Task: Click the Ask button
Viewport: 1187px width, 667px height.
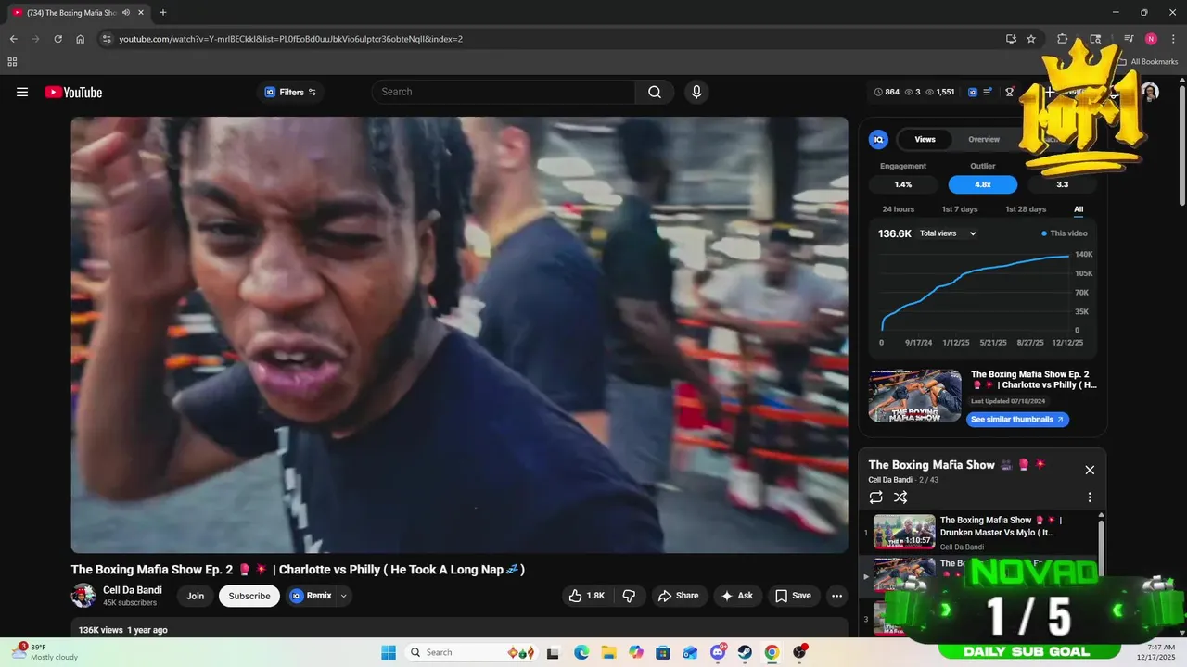Action: [736, 596]
